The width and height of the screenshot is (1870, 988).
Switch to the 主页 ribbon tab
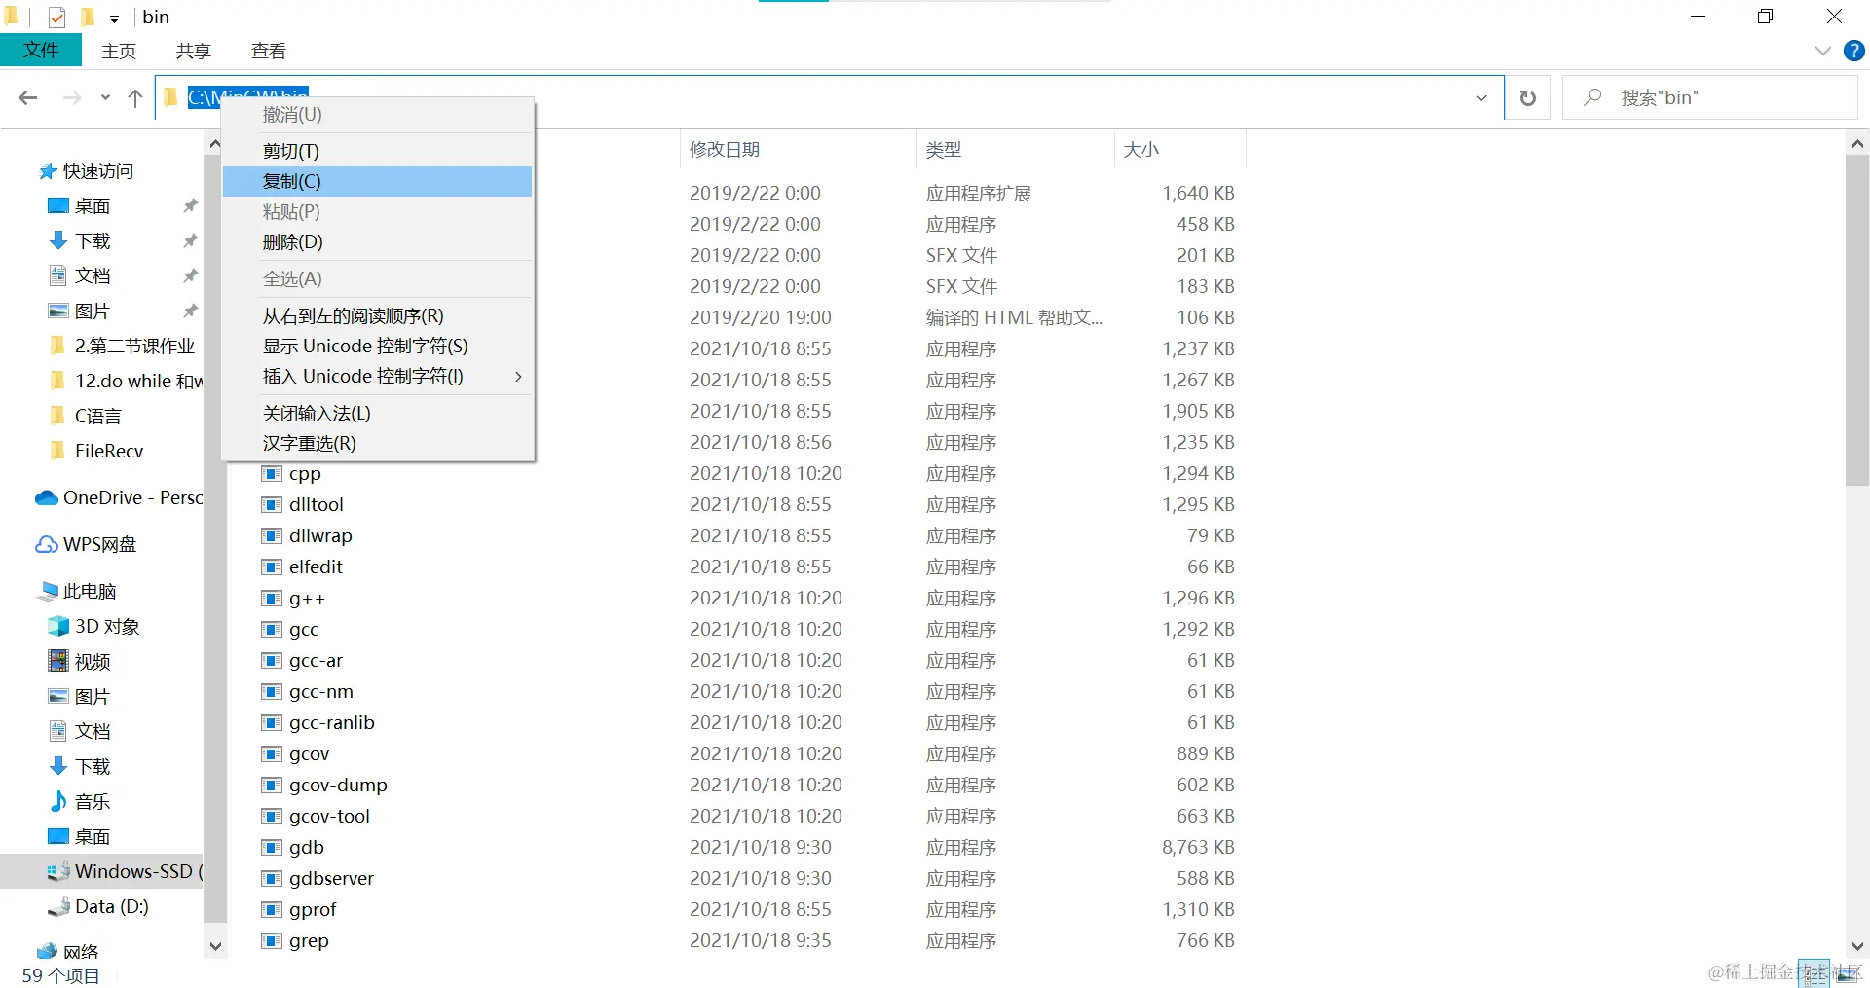(119, 51)
